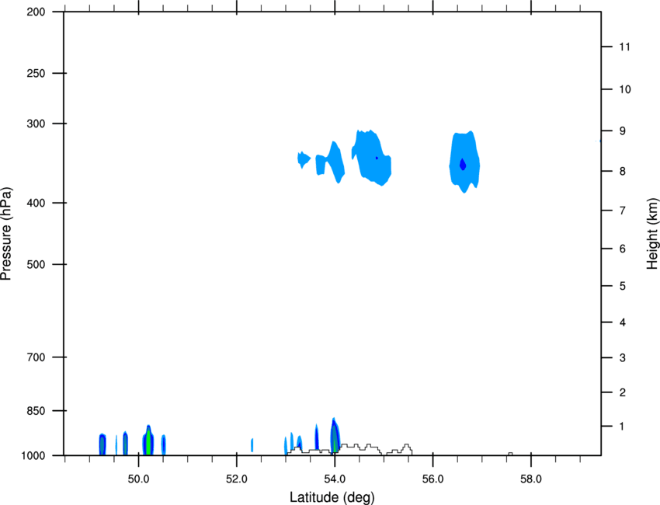Select the 400 pressure tick label
The height and width of the screenshot is (505, 660).
pyautogui.click(x=36, y=203)
